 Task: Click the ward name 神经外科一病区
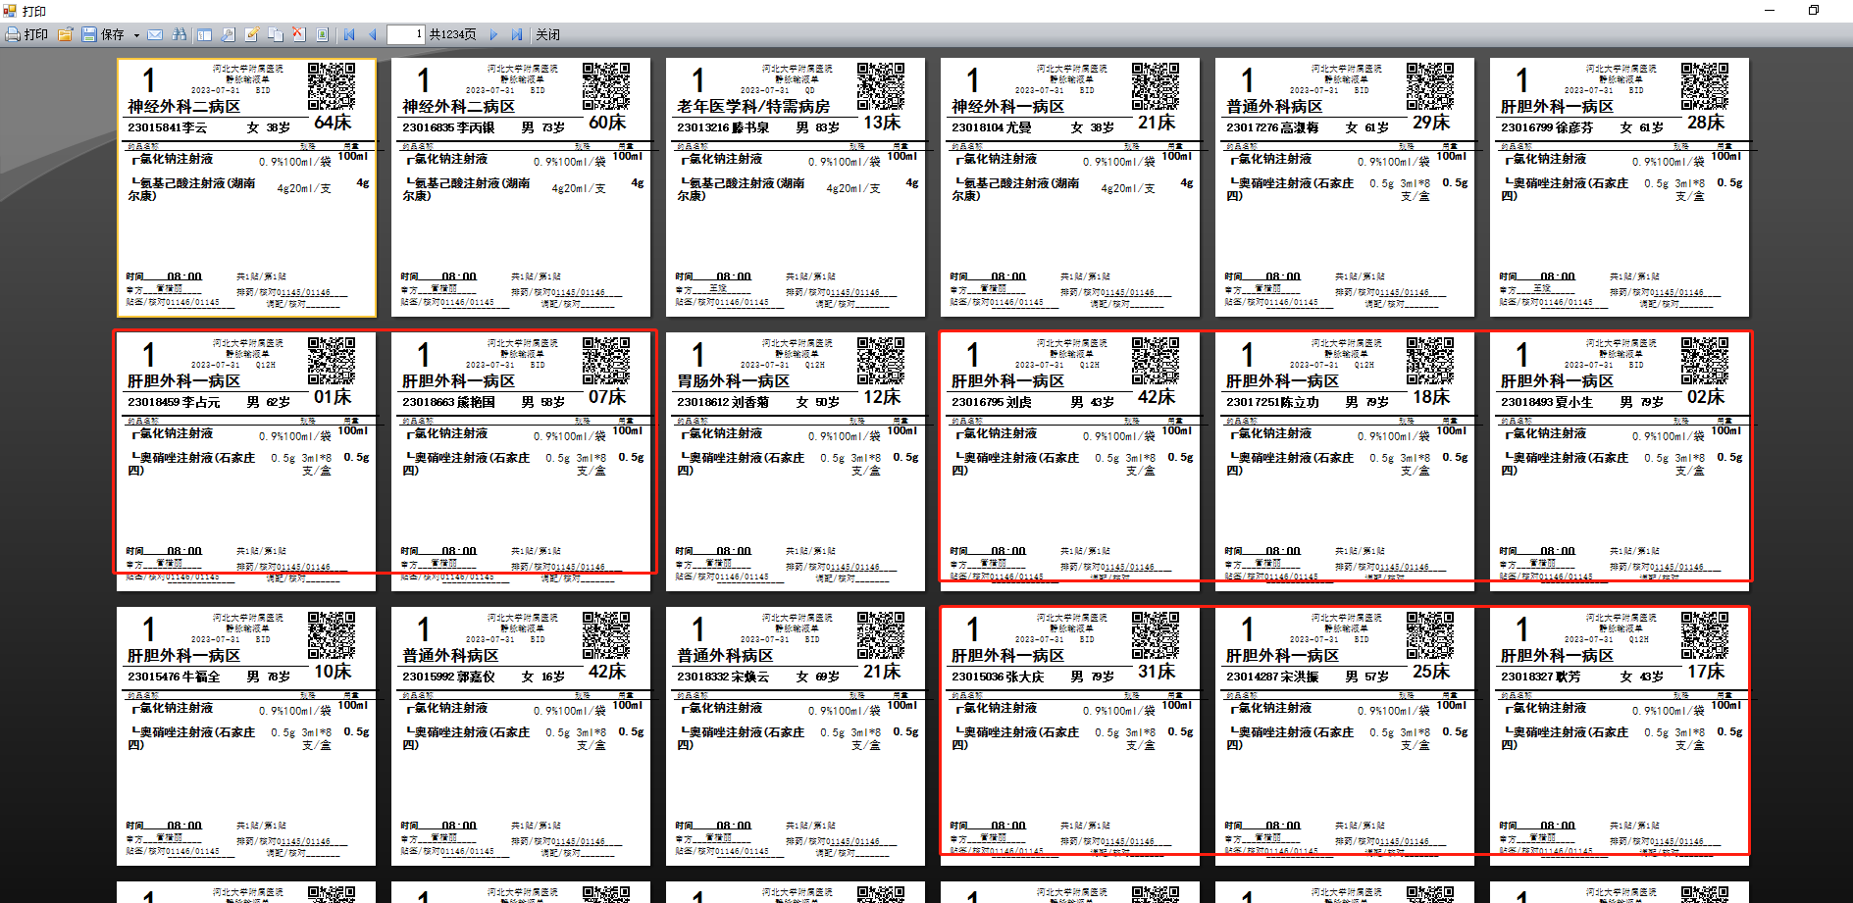tap(1007, 106)
